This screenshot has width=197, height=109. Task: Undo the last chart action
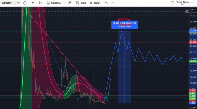tap(107, 3)
